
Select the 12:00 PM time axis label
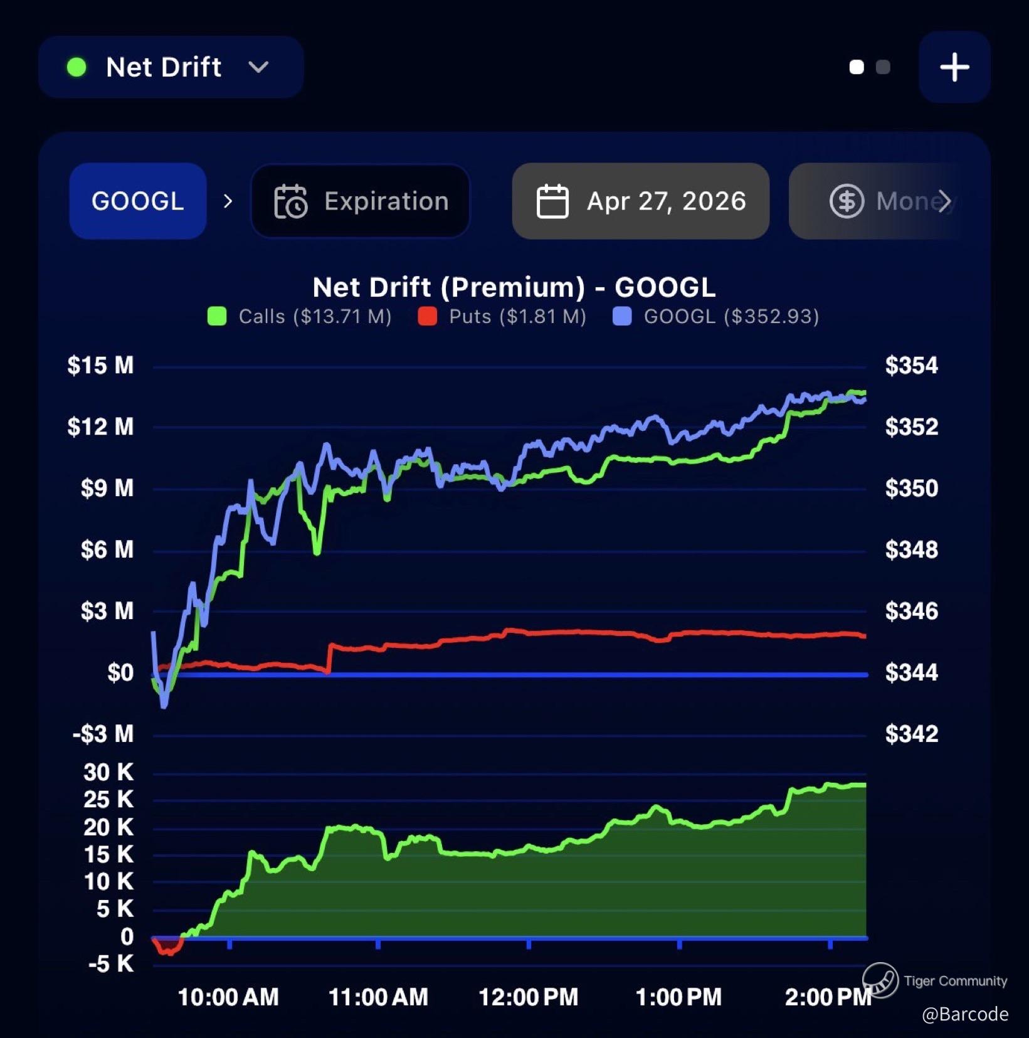pyautogui.click(x=529, y=997)
